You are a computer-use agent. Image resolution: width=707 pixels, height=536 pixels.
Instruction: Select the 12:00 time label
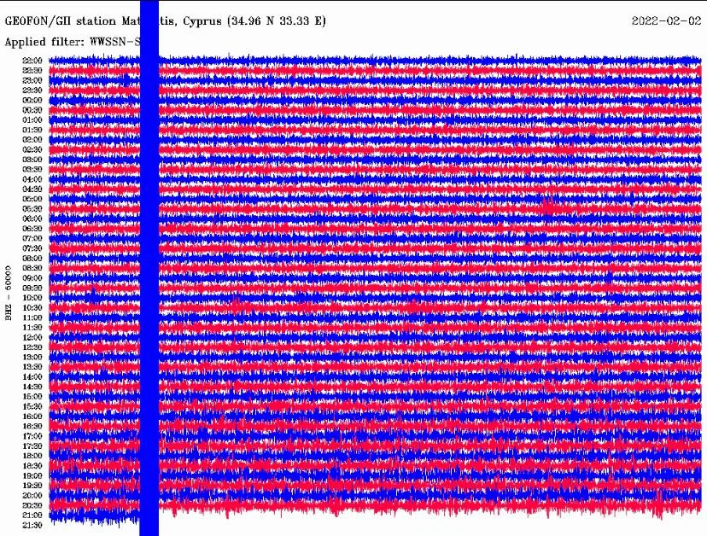(x=32, y=337)
